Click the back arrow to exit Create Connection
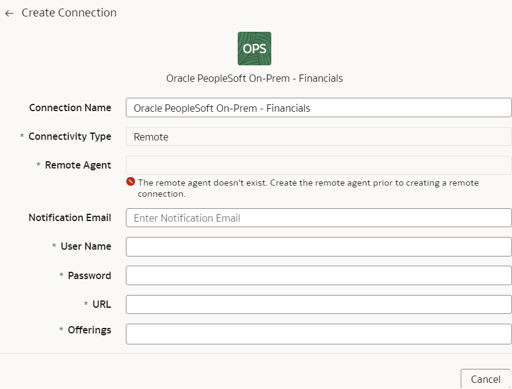This screenshot has height=389, width=512. click(x=9, y=13)
